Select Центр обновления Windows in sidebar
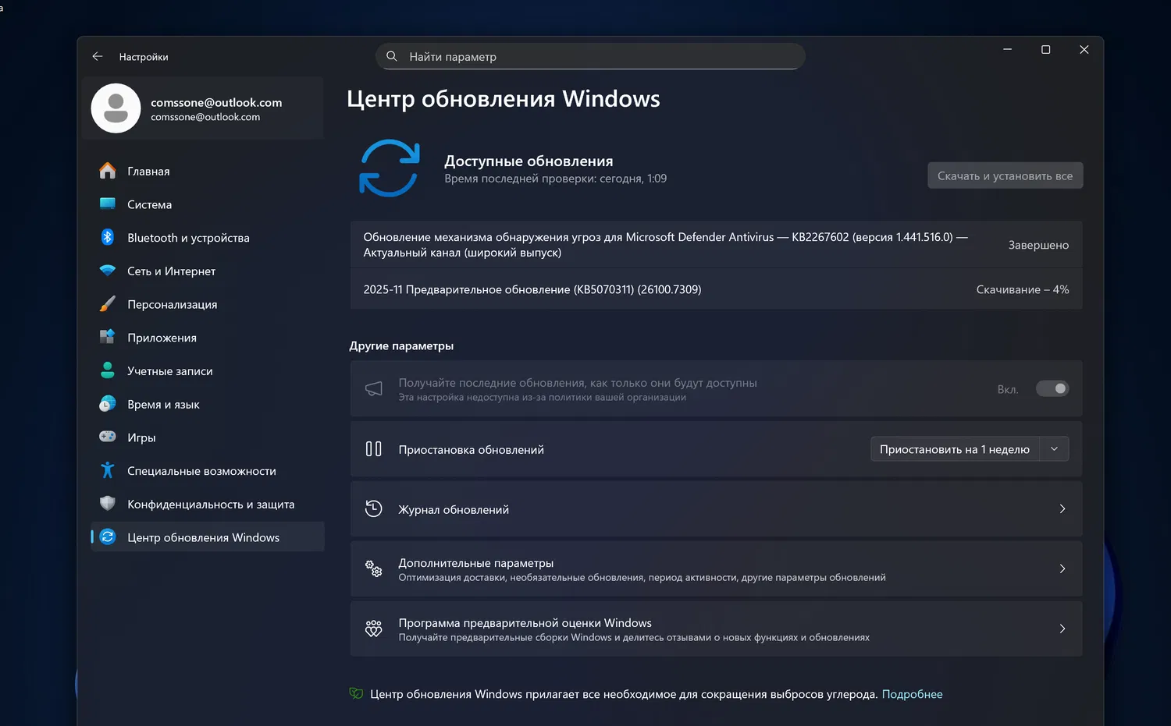This screenshot has width=1171, height=726. 207,537
